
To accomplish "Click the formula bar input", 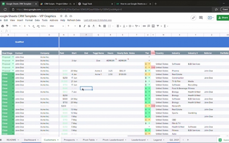I will tap(119, 31).
